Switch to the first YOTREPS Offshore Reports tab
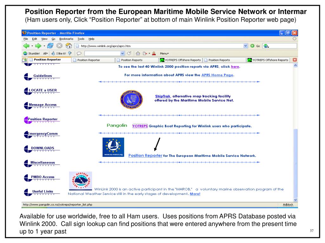The width and height of the screenshot is (325, 243). [181, 60]
